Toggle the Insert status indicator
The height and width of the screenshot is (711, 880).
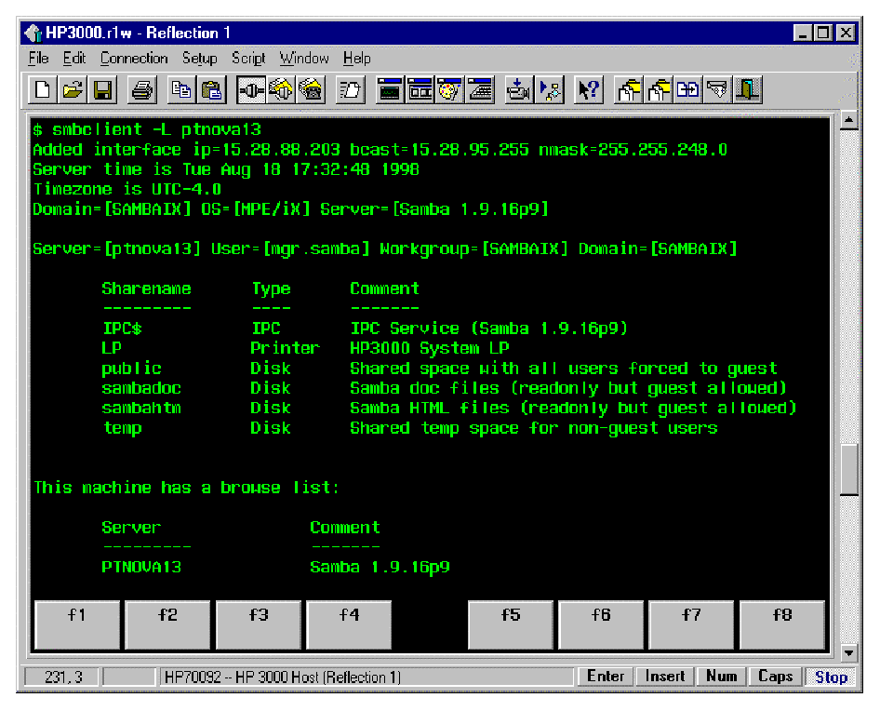click(x=665, y=677)
